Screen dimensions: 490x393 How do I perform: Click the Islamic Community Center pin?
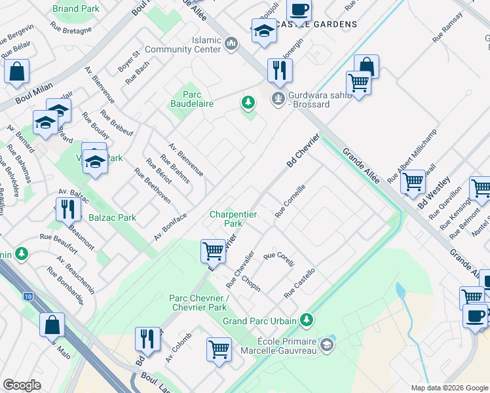pos(231,44)
